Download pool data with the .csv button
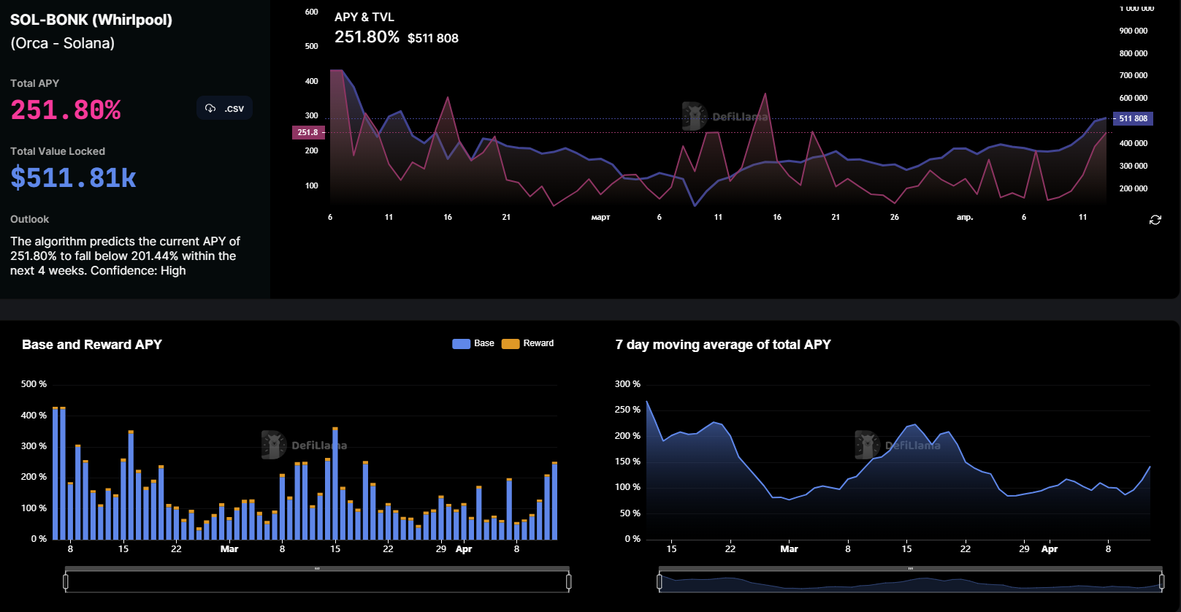The height and width of the screenshot is (612, 1181). point(224,108)
